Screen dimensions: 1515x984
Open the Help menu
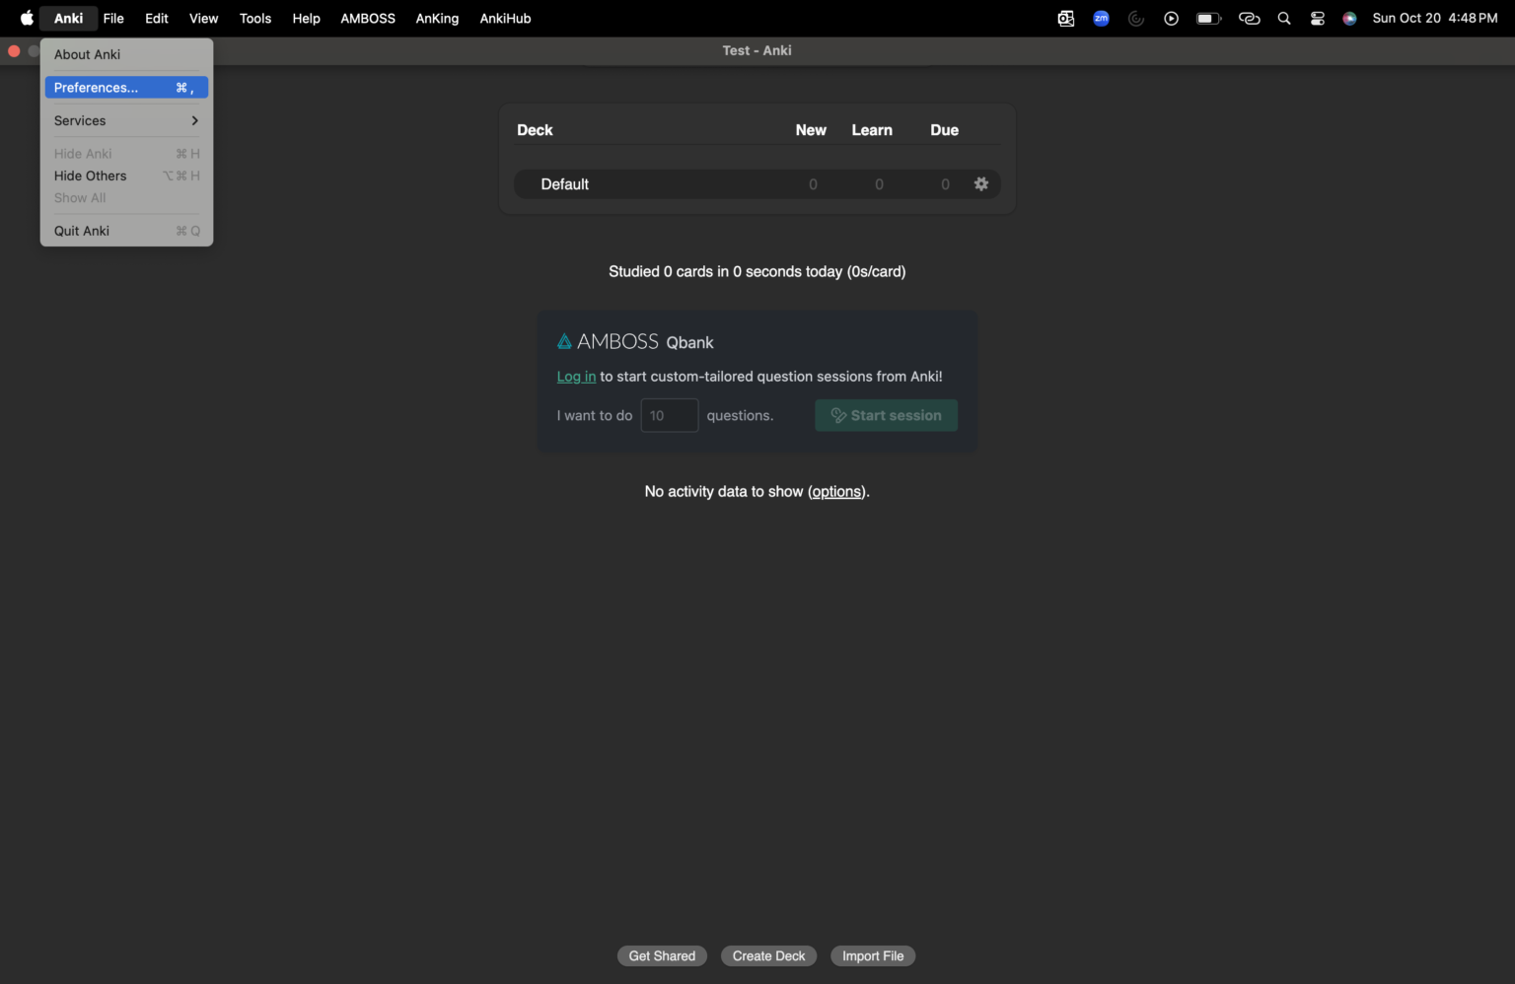click(307, 18)
